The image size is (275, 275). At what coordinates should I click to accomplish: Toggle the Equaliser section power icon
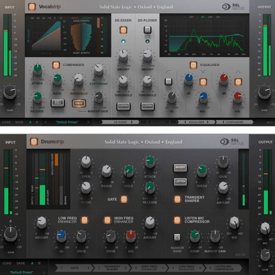coord(193,65)
